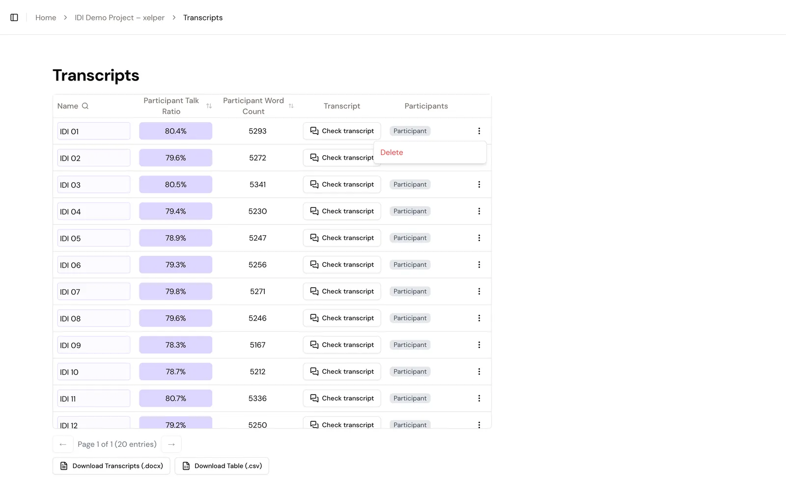Download Transcripts (.docx) file
Viewport: 786px width, 491px height.
112,466
